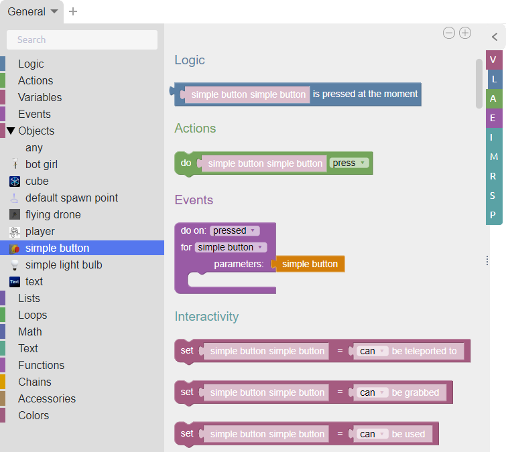Click the vertical three-dots handle
The image size is (506, 452).
click(487, 260)
